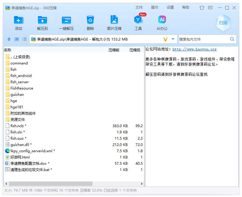
Task: Select the guichan.dll file icon
Action: (7, 145)
